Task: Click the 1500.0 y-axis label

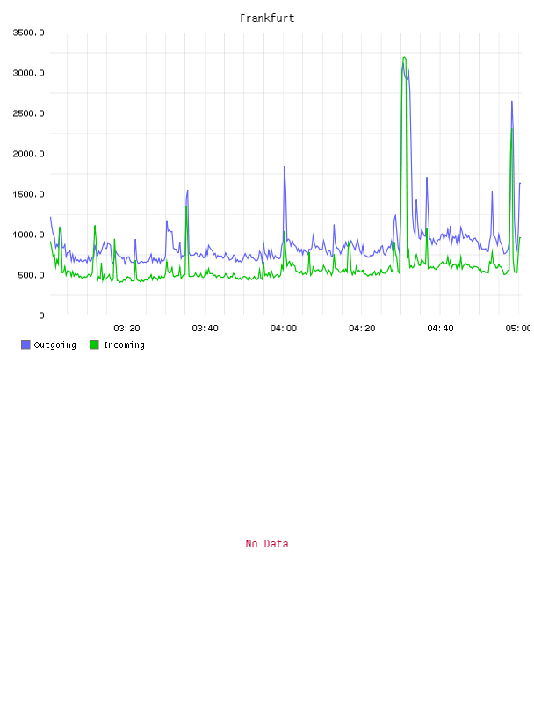Action: tap(28, 194)
